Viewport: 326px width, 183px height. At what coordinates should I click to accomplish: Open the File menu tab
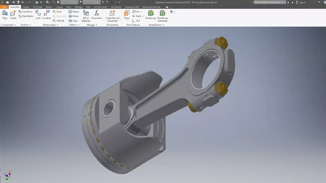pos(4,7)
